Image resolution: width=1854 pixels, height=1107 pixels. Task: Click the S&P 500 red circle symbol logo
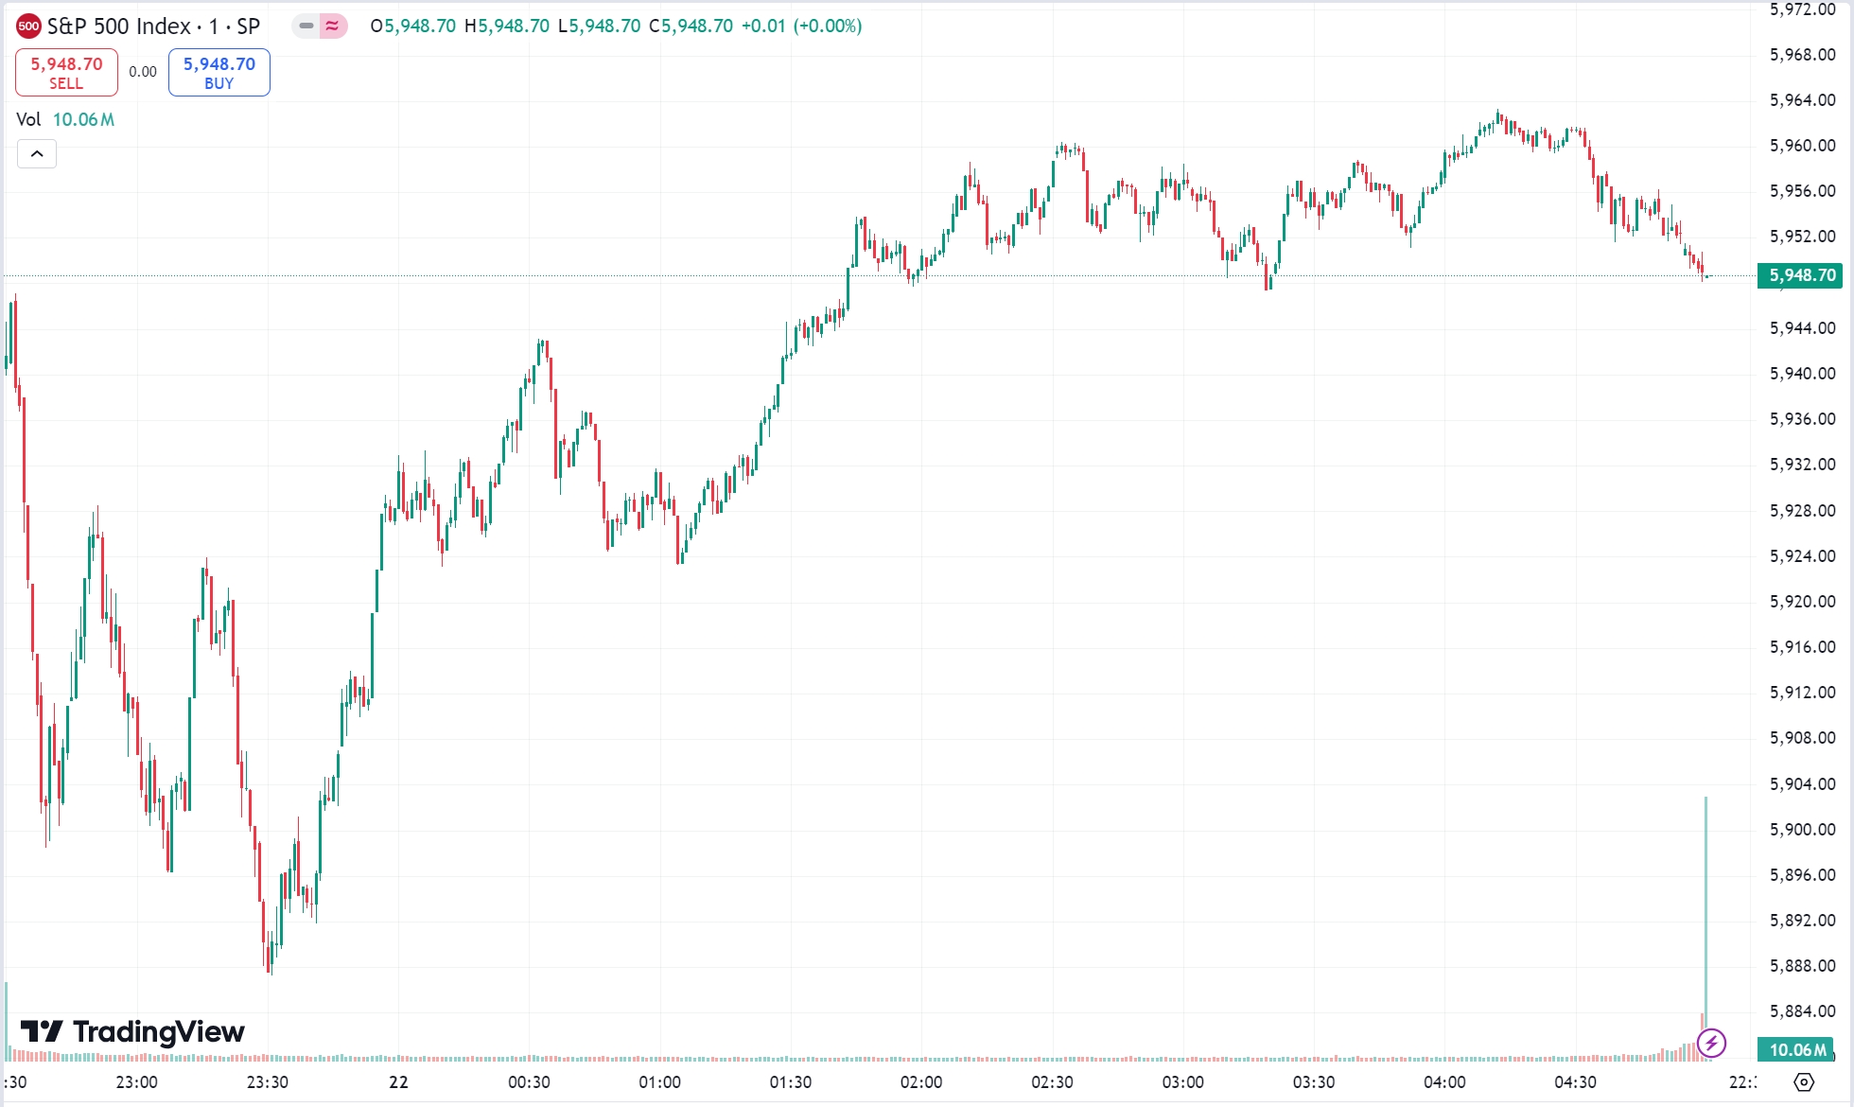click(x=28, y=26)
